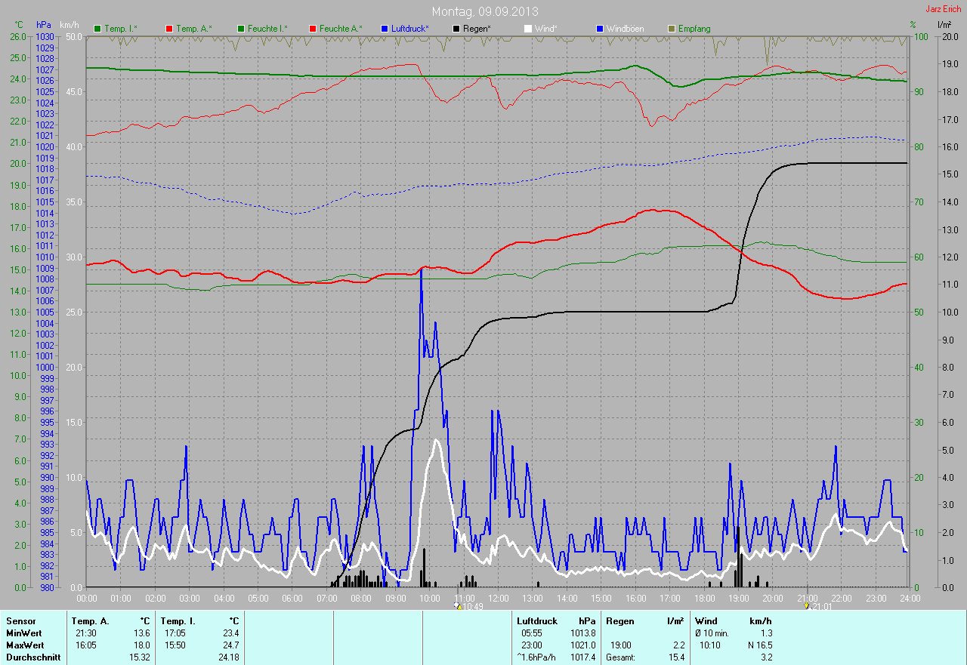
Task: Click the white Wind legend square
Action: pyautogui.click(x=528, y=29)
